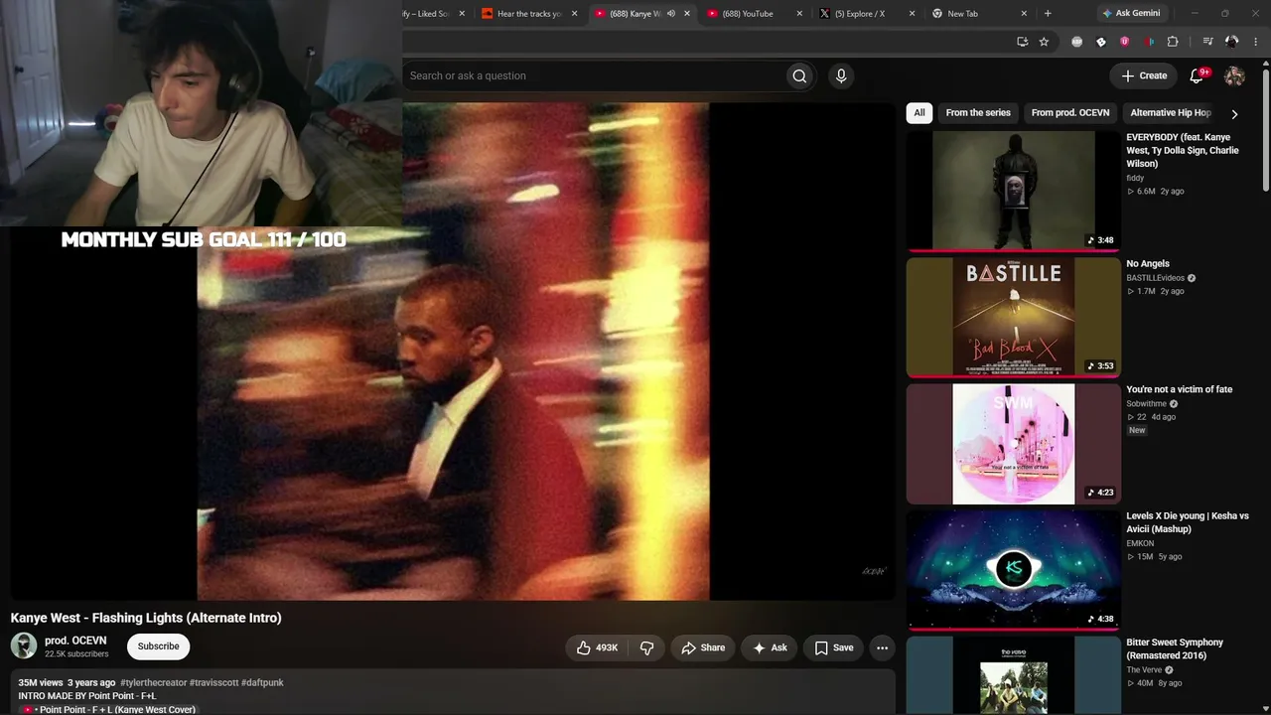Image resolution: width=1271 pixels, height=715 pixels.
Task: Click The Verve channel name
Action: click(x=1144, y=669)
